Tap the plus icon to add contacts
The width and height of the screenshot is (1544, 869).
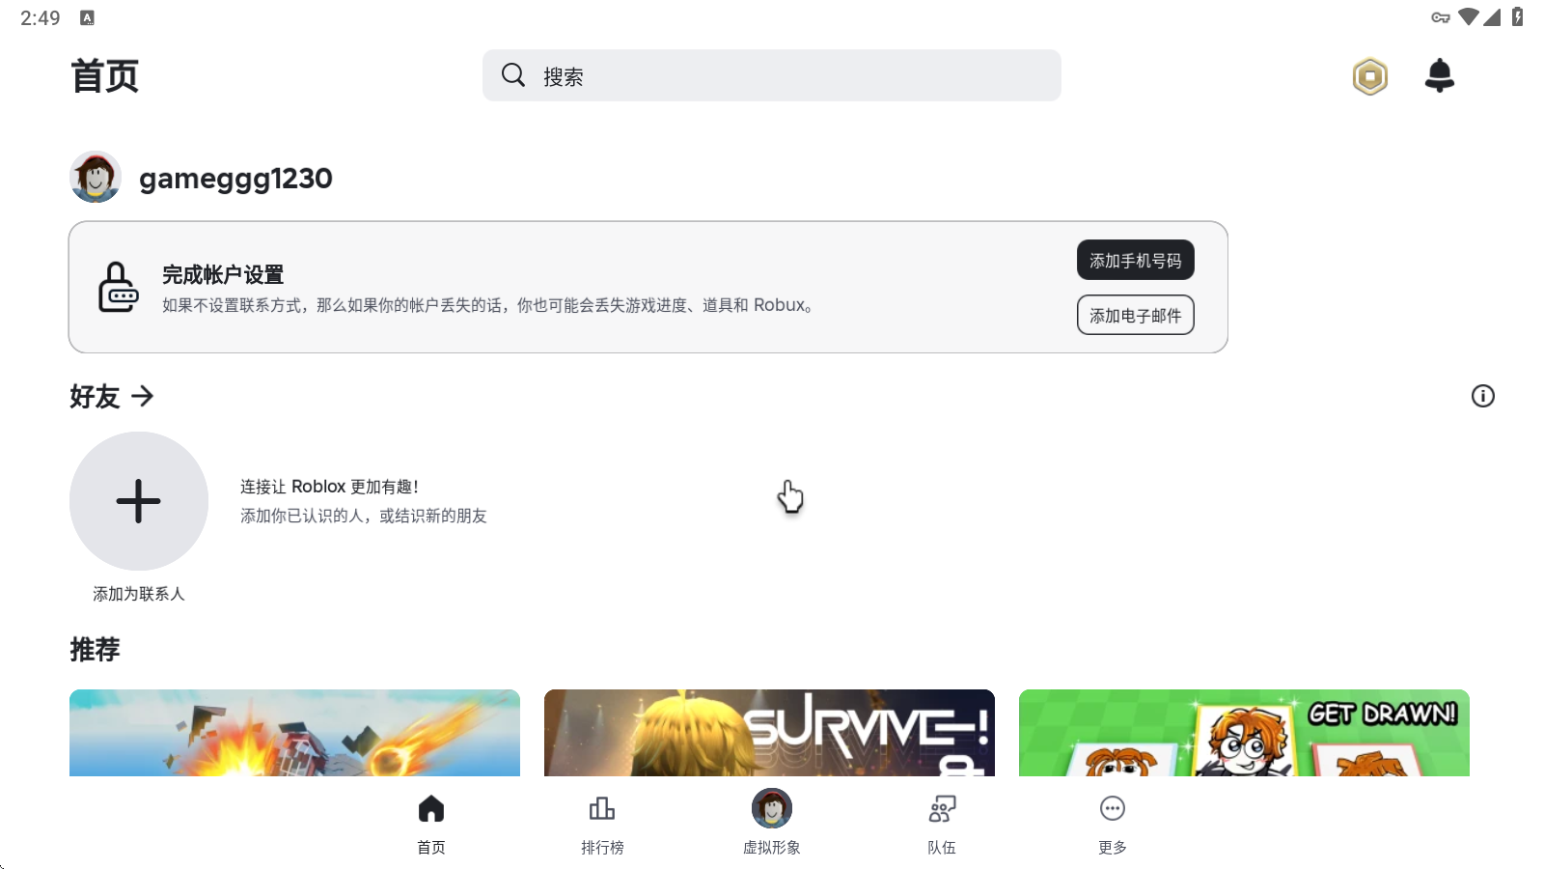[138, 500]
